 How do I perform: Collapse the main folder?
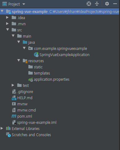click(13, 36)
